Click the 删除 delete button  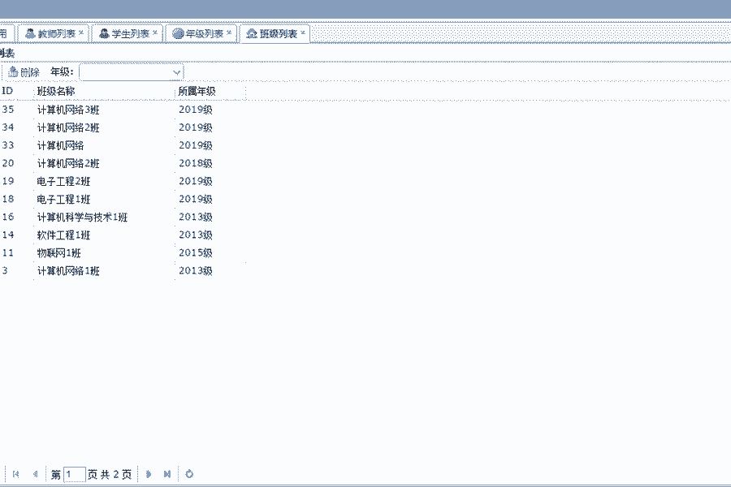(24, 71)
